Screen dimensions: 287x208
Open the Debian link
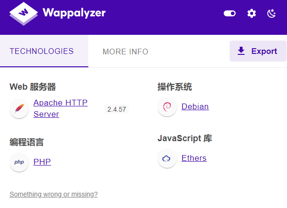coord(195,106)
